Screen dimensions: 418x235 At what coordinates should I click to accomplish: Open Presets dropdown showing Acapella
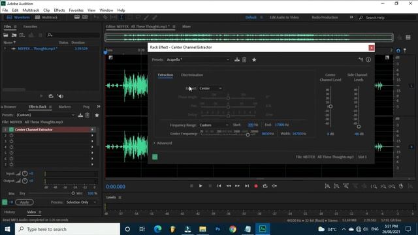pos(198,59)
